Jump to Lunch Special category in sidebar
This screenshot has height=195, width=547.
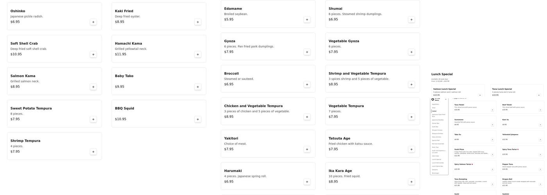coord(436,160)
